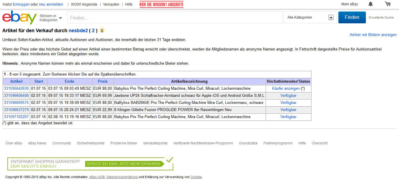Open the notifications bell icon

[x=370, y=4]
